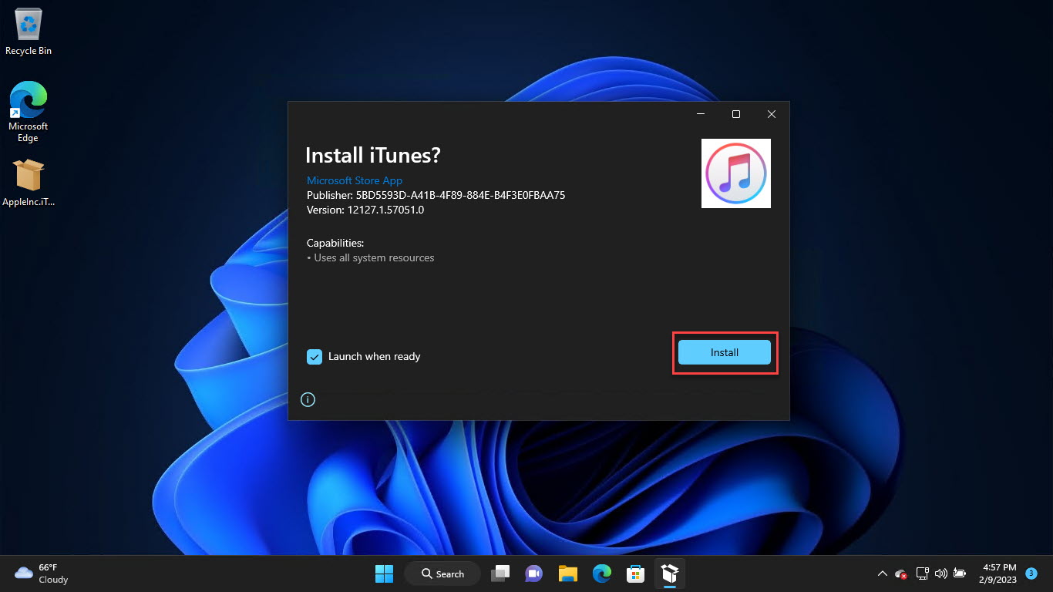The height and width of the screenshot is (592, 1053).
Task: Click the volume speaker icon in the tray
Action: pyautogui.click(x=940, y=573)
